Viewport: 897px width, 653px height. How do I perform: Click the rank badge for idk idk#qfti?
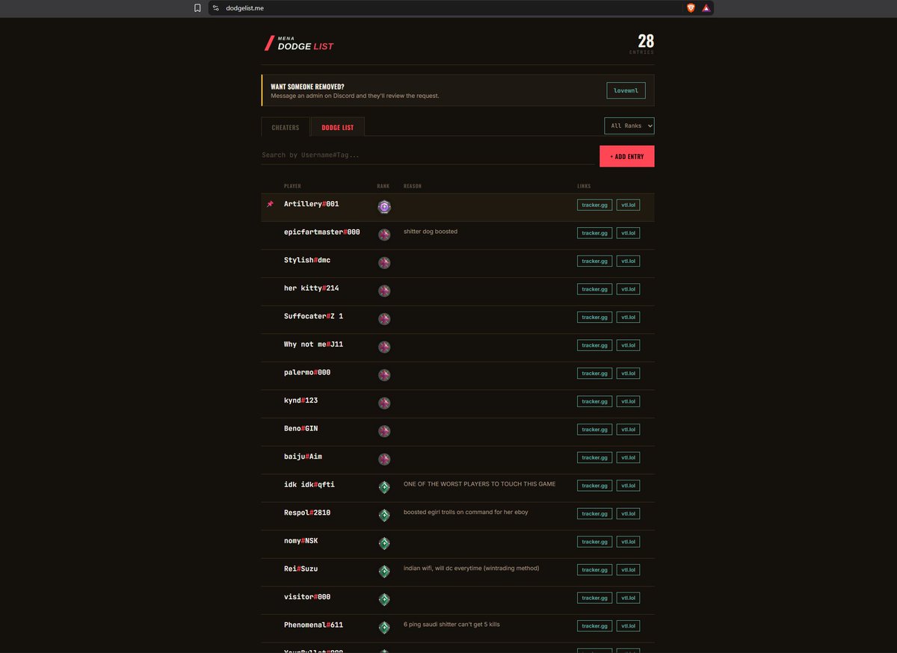(x=384, y=487)
